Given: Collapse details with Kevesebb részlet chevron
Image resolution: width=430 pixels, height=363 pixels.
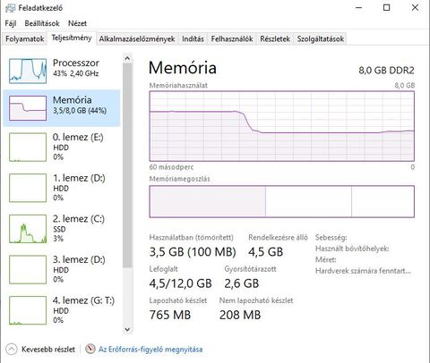Looking at the screenshot, I should [12, 350].
